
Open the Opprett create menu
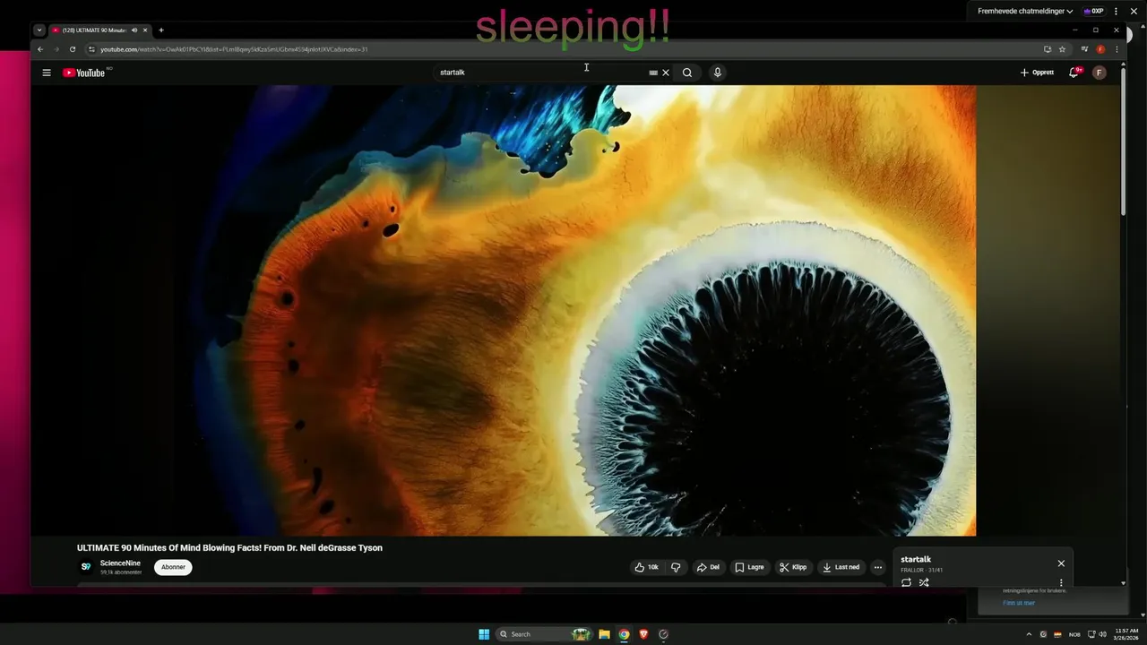point(1037,73)
